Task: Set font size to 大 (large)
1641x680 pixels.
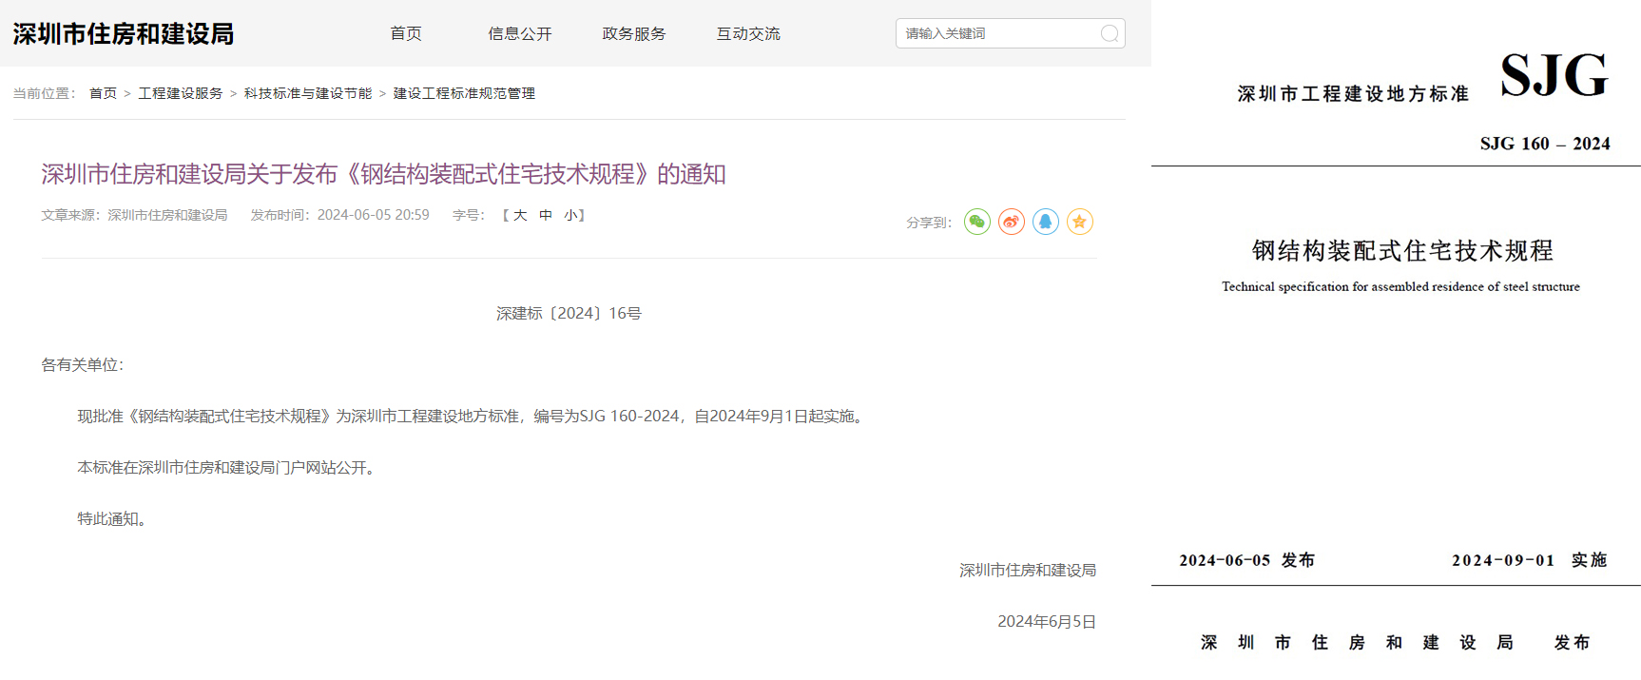Action: coord(520,215)
